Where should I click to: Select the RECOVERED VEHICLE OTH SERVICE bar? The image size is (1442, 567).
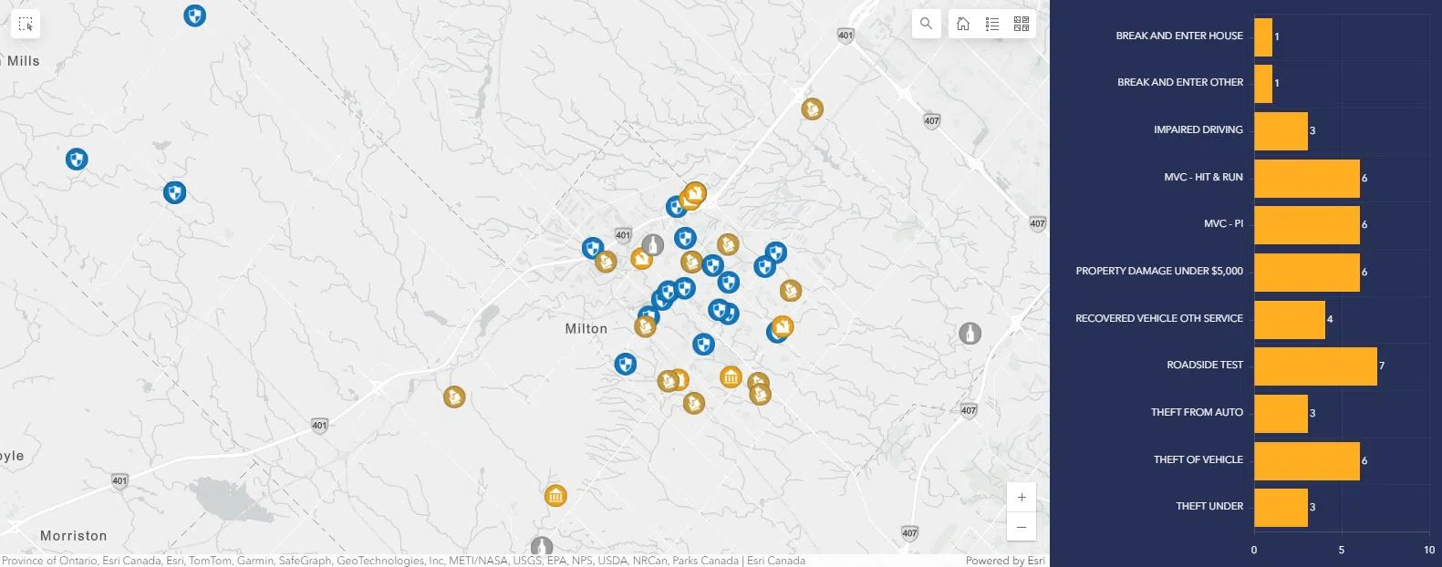tap(1289, 319)
